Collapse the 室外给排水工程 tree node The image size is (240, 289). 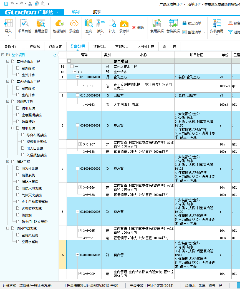click(8, 61)
